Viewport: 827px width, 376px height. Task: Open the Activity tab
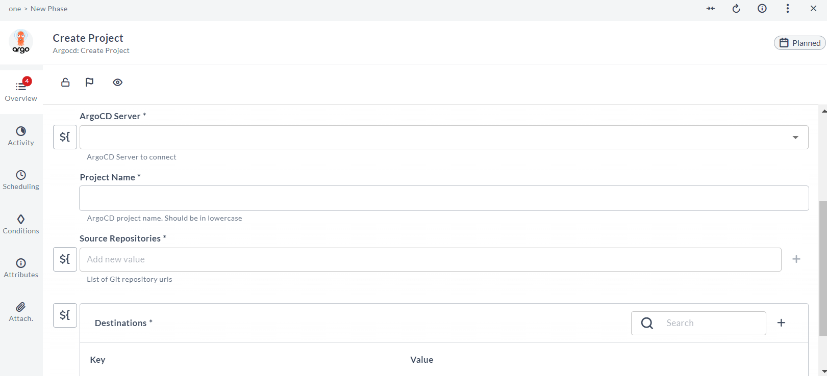(x=21, y=136)
